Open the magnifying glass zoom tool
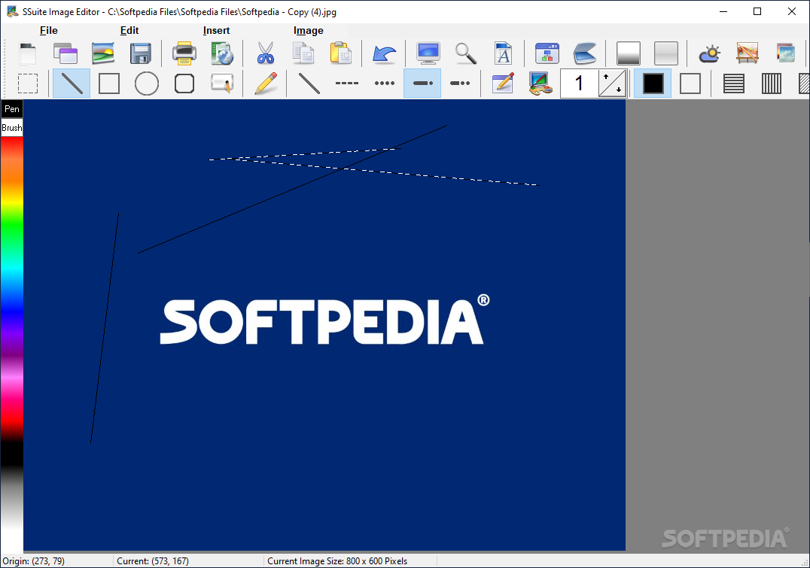Viewport: 810px width, 568px height. coord(466,53)
